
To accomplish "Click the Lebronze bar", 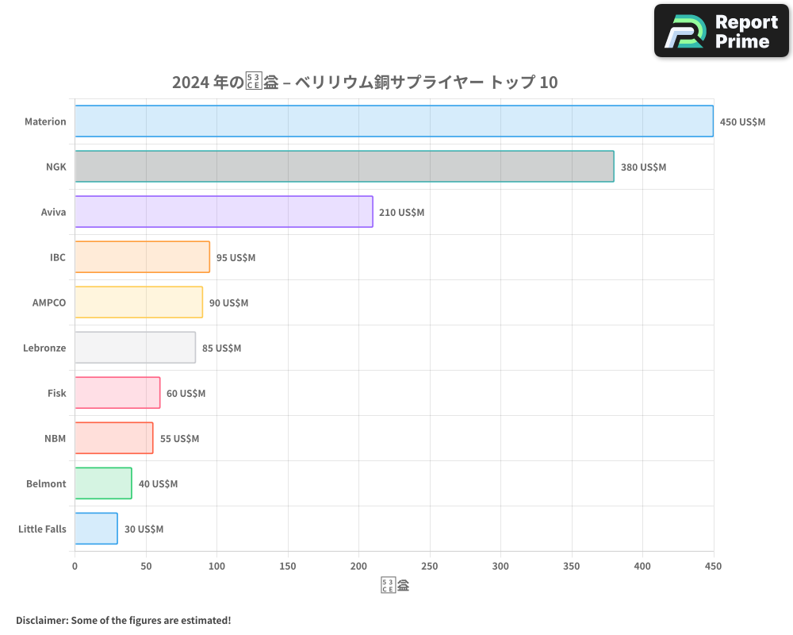I will click(135, 348).
